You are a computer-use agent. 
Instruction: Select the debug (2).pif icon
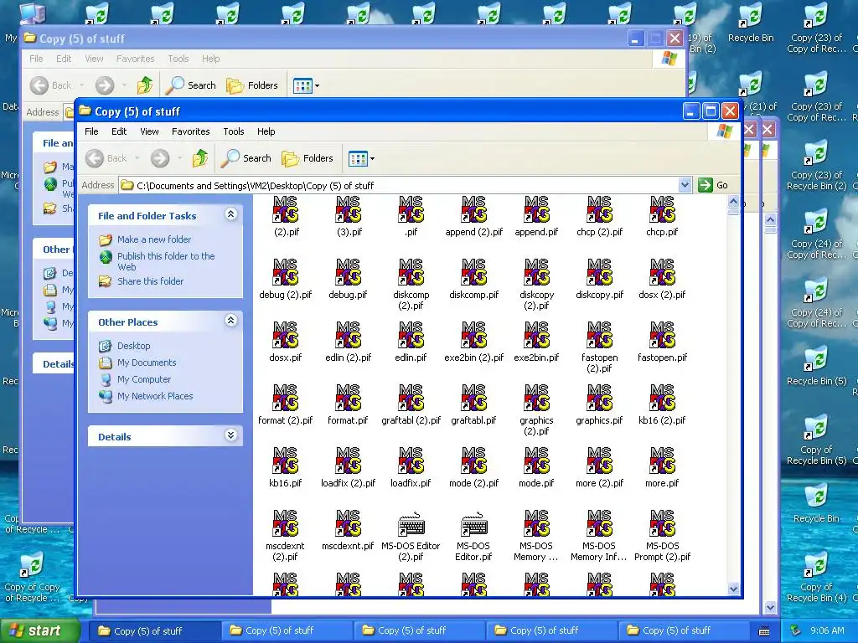click(x=285, y=272)
